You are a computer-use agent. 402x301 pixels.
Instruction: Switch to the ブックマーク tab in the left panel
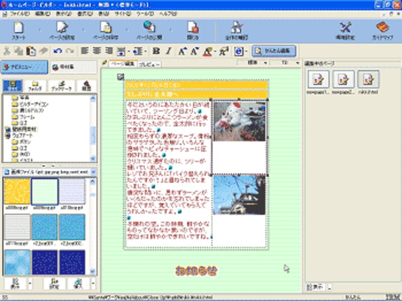point(61,85)
